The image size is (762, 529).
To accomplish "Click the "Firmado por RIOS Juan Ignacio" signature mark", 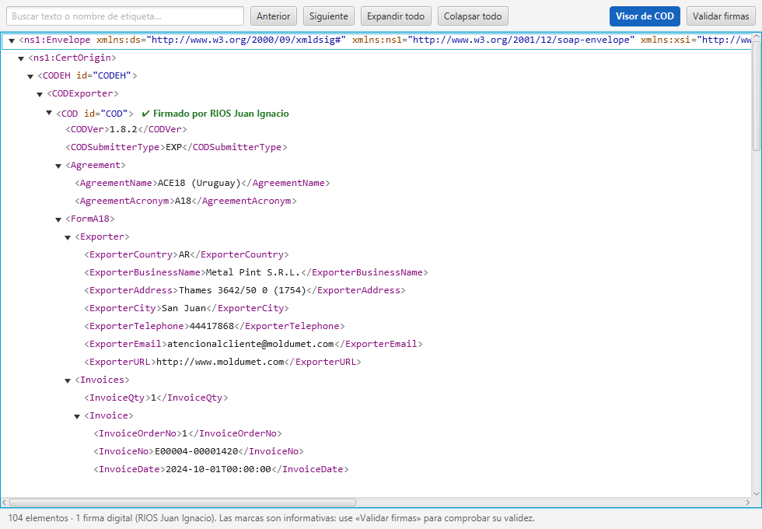I will [215, 114].
